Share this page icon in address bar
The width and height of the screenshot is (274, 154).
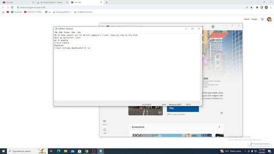[x=247, y=7]
